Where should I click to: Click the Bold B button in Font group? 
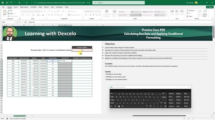pos(23,15)
